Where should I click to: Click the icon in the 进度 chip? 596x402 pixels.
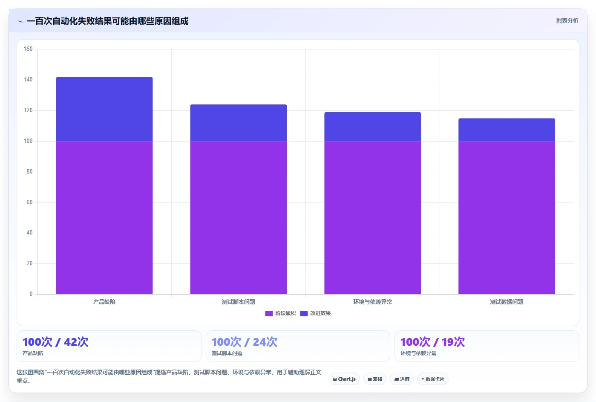coord(397,379)
